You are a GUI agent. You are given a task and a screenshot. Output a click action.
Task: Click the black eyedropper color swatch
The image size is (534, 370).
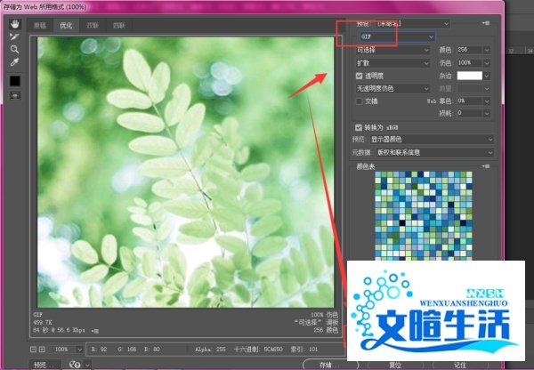coord(14,81)
